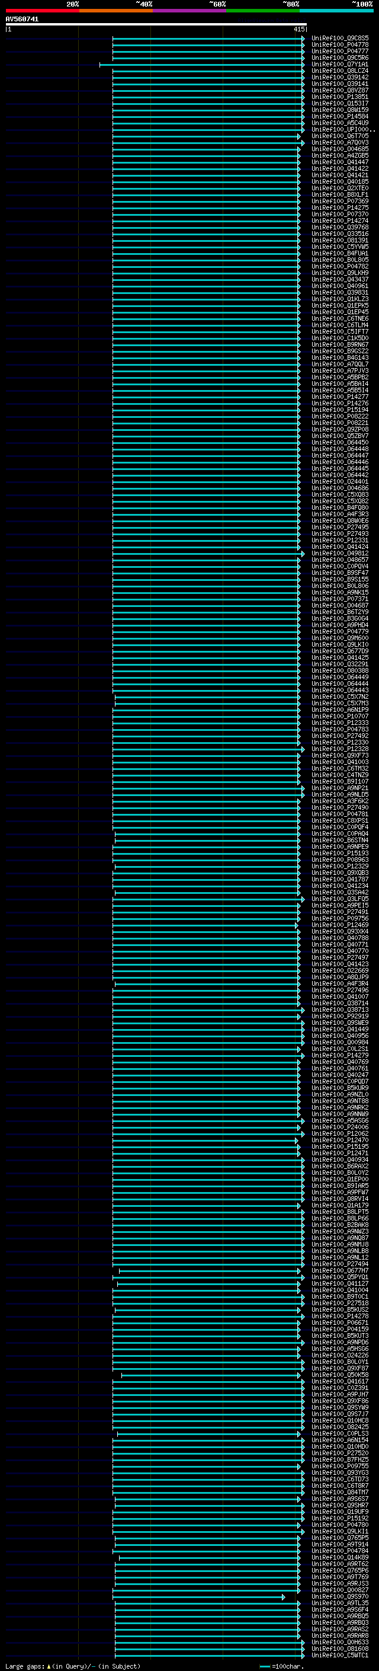Select the UniRef100_C5WTC1 label
Image resolution: width=379 pixels, height=1671 pixels.
[x=339, y=1655]
